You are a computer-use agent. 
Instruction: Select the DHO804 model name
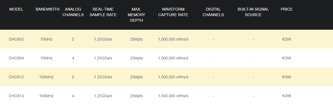click(16, 58)
